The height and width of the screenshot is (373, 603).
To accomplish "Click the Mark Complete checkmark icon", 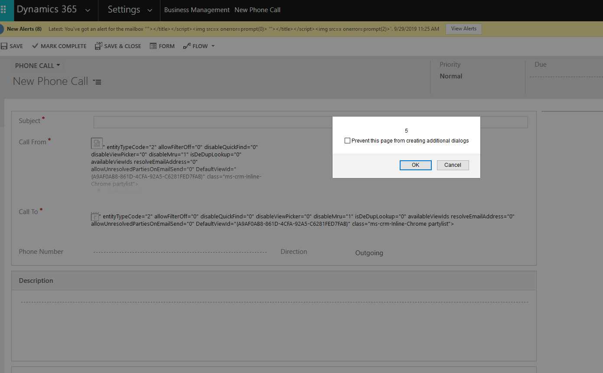I will pos(35,46).
